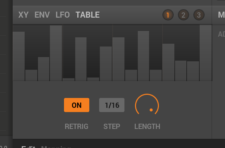Select modulation table slot 2

(x=184, y=15)
